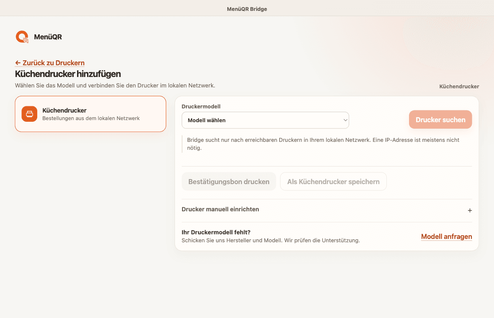Click the Drucker suchen button
494x318 pixels.
click(x=440, y=120)
